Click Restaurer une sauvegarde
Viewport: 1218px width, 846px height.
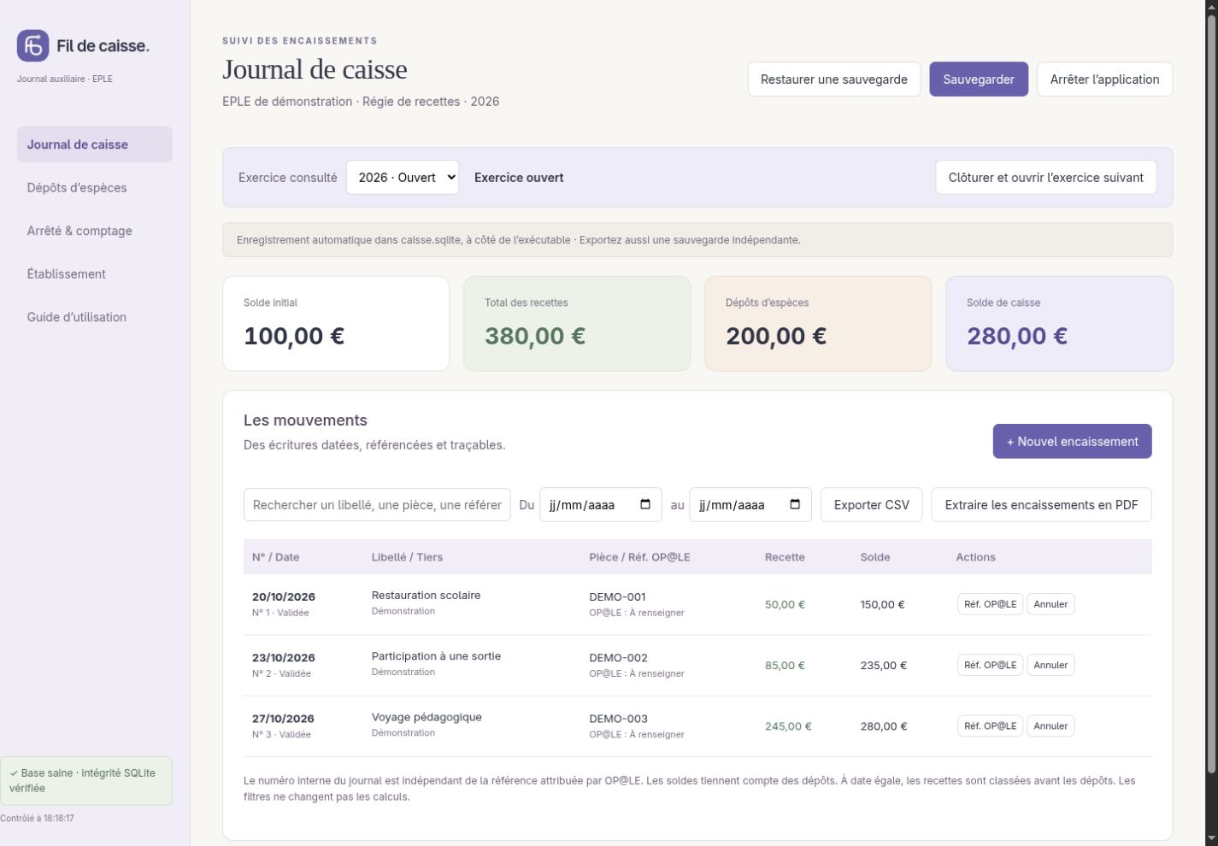[x=834, y=79]
